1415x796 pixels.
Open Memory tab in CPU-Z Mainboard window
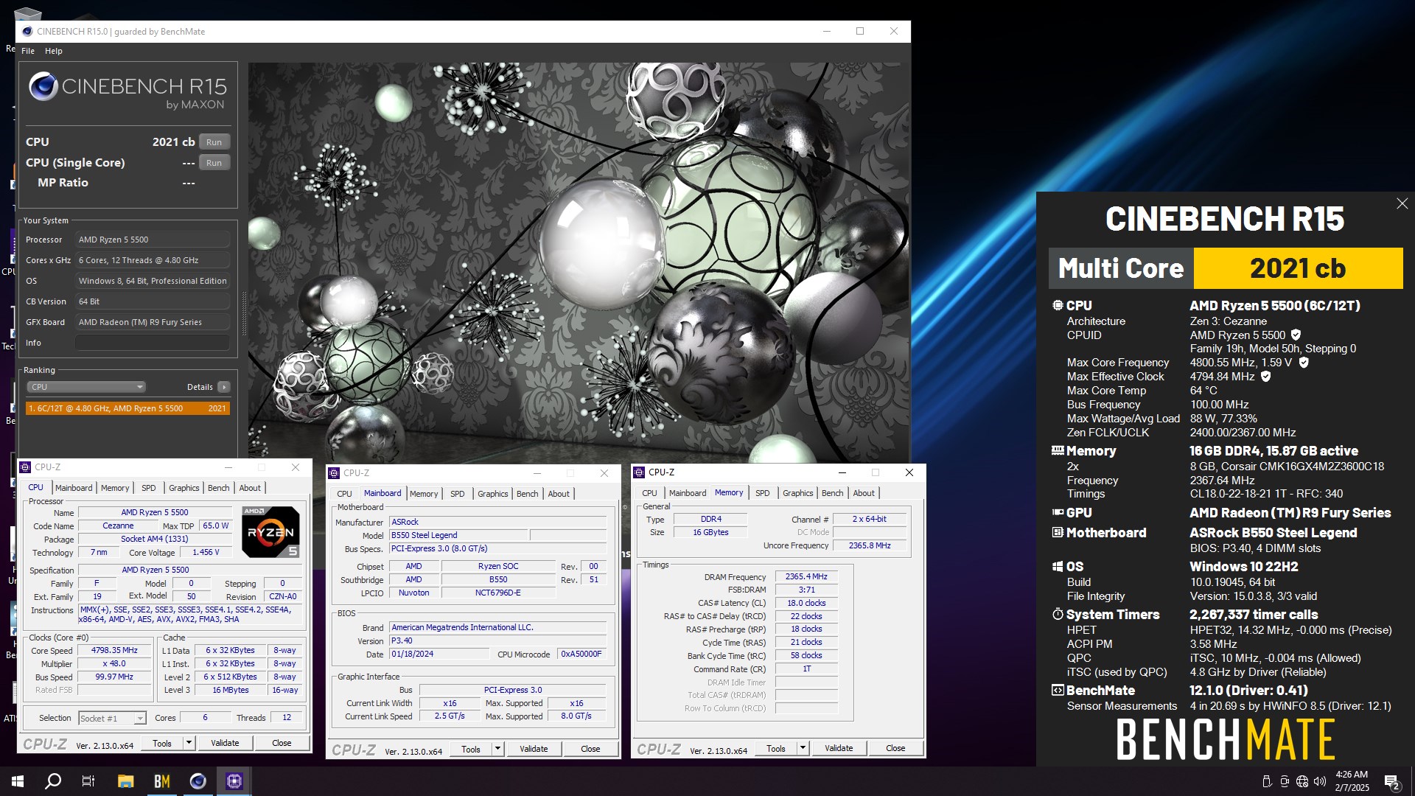[424, 494]
